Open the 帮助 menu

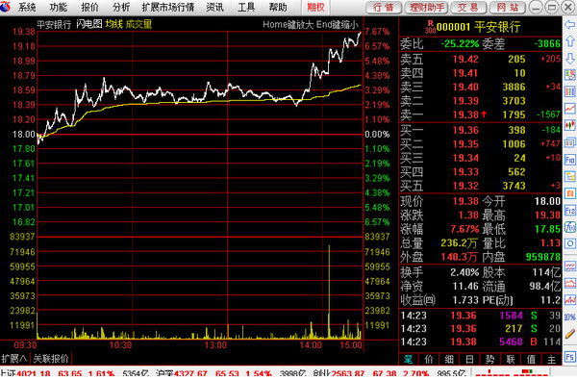[278, 7]
